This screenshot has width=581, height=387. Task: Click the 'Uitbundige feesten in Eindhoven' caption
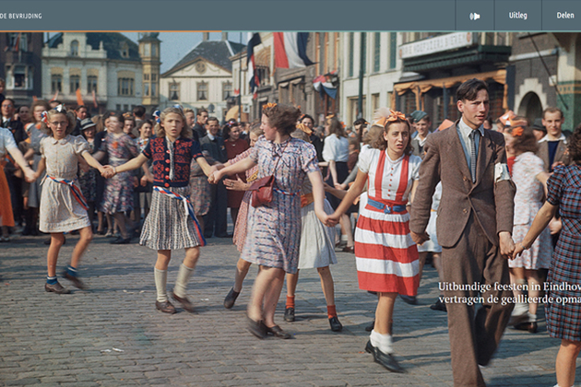[509, 287]
